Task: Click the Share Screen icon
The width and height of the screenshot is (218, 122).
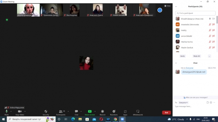Action: [x=90, y=111]
